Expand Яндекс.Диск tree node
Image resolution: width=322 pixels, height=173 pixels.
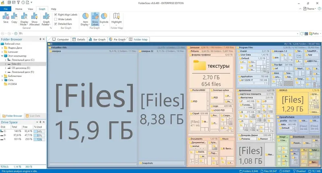[x=2, y=48]
